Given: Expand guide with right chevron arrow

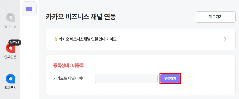Looking at the screenshot, I should click(x=225, y=39).
